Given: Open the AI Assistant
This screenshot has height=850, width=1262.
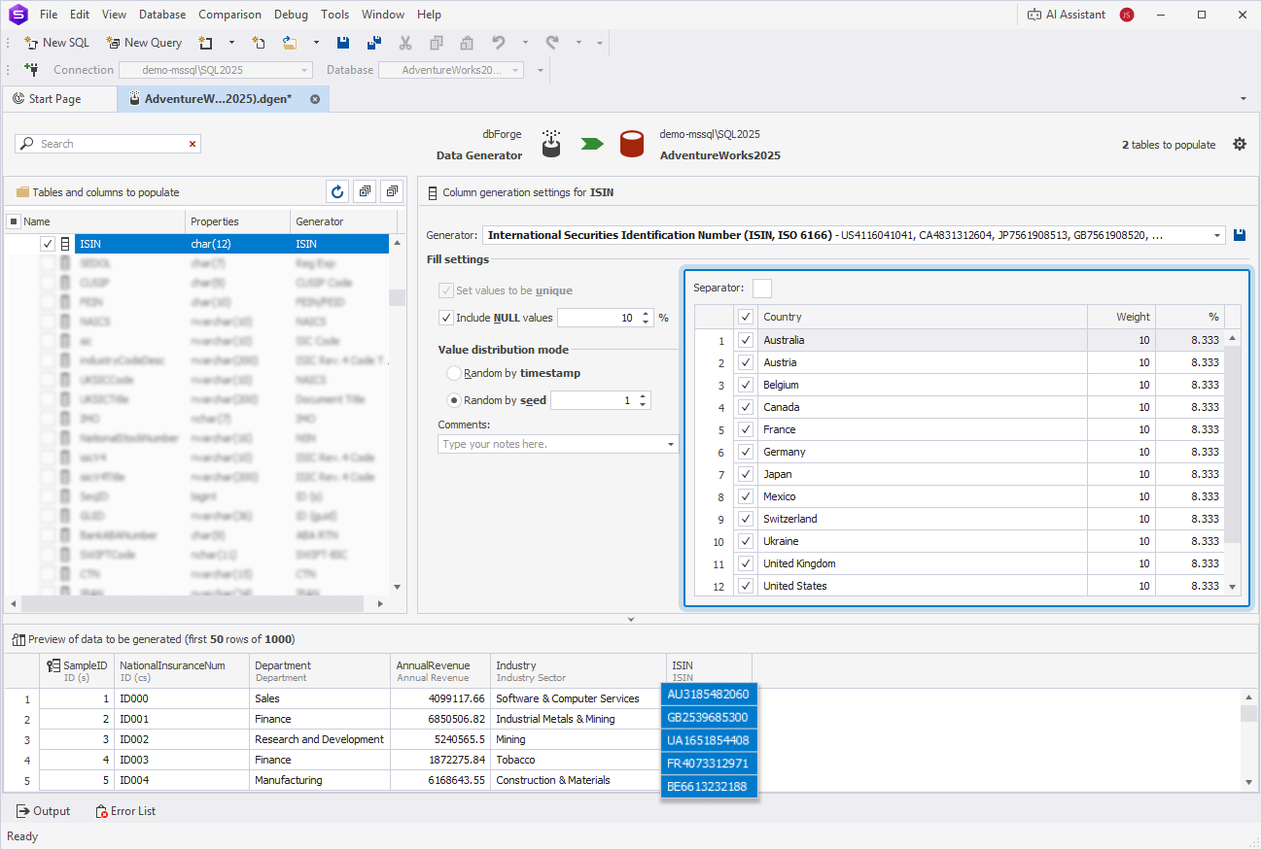Looking at the screenshot, I should pyautogui.click(x=1067, y=15).
